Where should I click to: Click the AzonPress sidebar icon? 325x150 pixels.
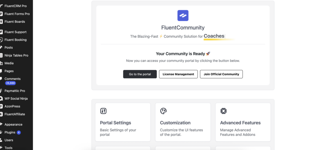(1, 106)
